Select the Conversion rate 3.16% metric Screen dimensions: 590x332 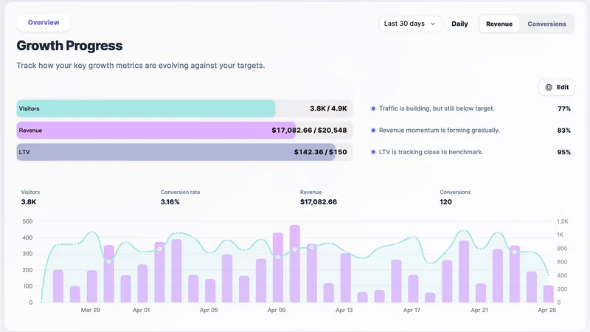tap(180, 197)
